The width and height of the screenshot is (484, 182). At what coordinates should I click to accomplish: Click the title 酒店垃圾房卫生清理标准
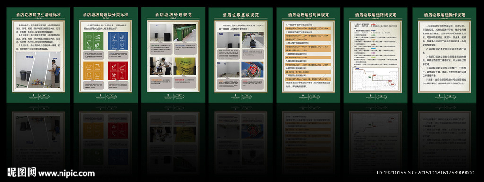pos(39,15)
